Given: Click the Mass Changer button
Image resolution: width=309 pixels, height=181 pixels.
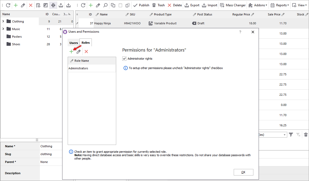Looking at the screenshot, I should tap(233, 5).
